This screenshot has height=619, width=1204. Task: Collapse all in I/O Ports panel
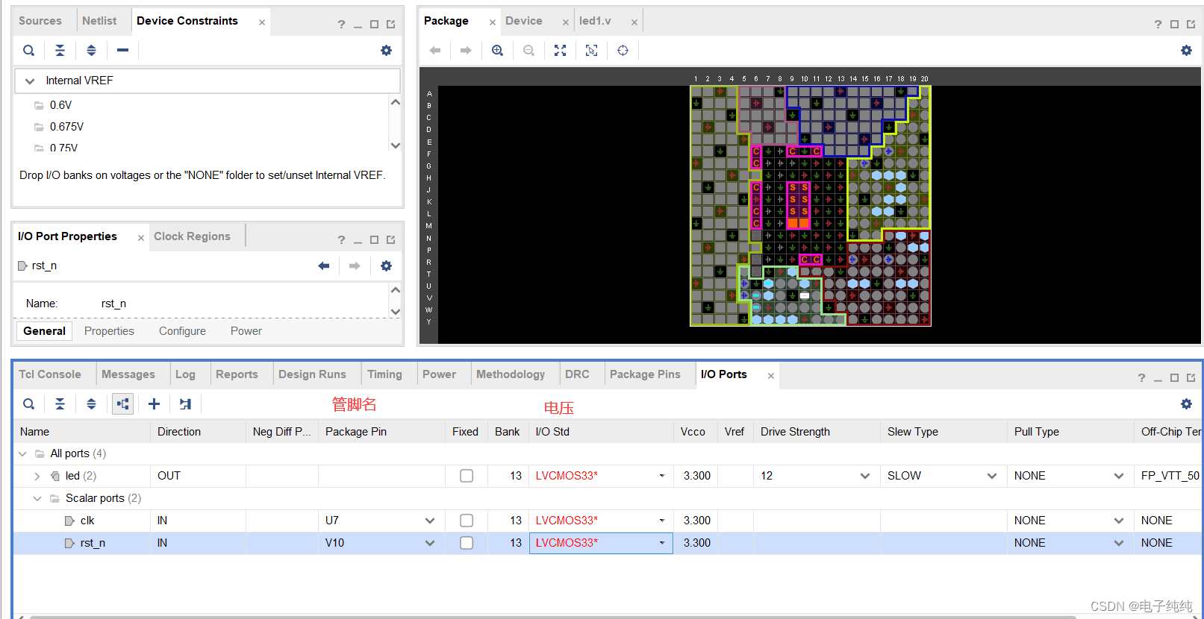click(x=60, y=404)
